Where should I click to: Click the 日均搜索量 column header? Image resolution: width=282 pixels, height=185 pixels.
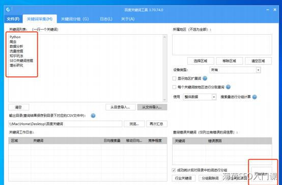click(112, 141)
